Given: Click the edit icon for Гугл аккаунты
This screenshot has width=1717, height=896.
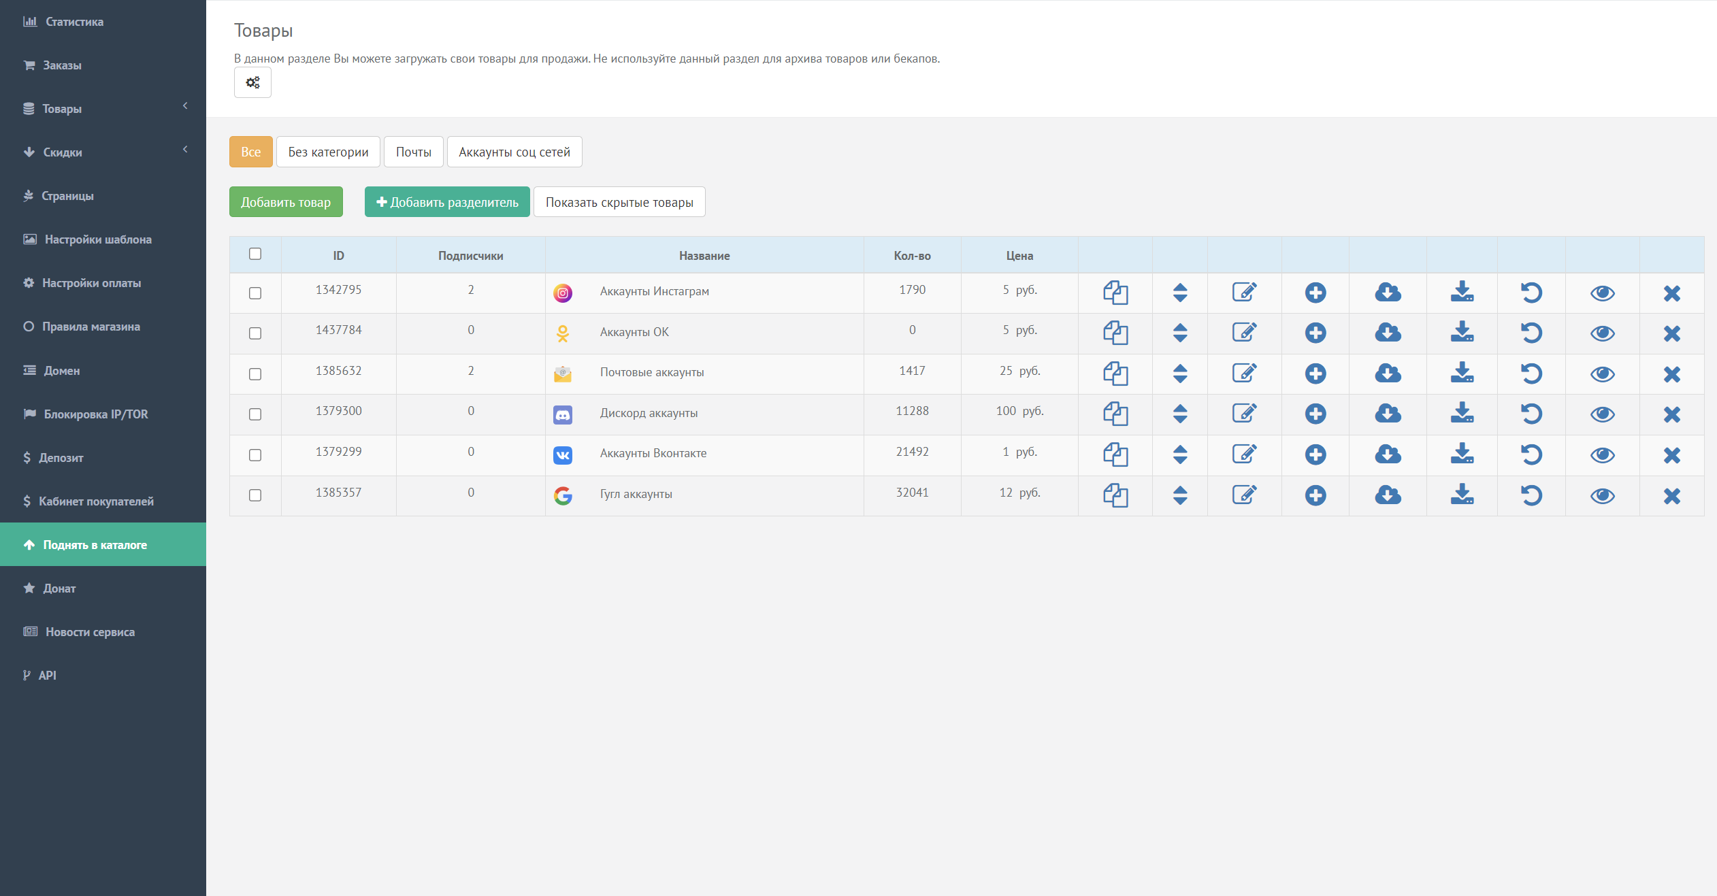Looking at the screenshot, I should coord(1245,495).
